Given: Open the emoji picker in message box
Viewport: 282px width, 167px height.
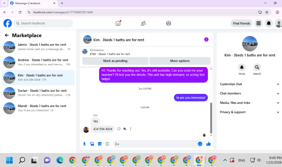Looking at the screenshot, I should 200,144.
